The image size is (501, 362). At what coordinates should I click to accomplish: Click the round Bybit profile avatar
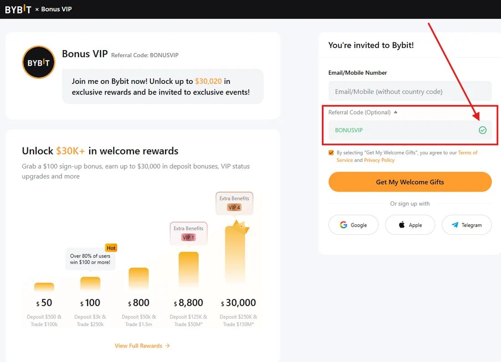(x=39, y=62)
